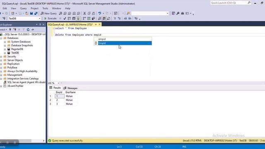Click EmpName column header in results
This screenshot has width=265, height=149.
click(70, 92)
